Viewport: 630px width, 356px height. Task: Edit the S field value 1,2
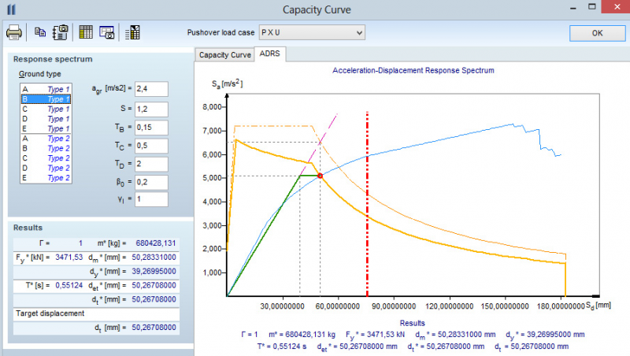click(x=151, y=109)
